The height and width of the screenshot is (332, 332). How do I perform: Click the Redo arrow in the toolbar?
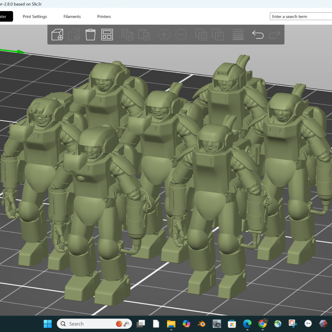pos(274,34)
